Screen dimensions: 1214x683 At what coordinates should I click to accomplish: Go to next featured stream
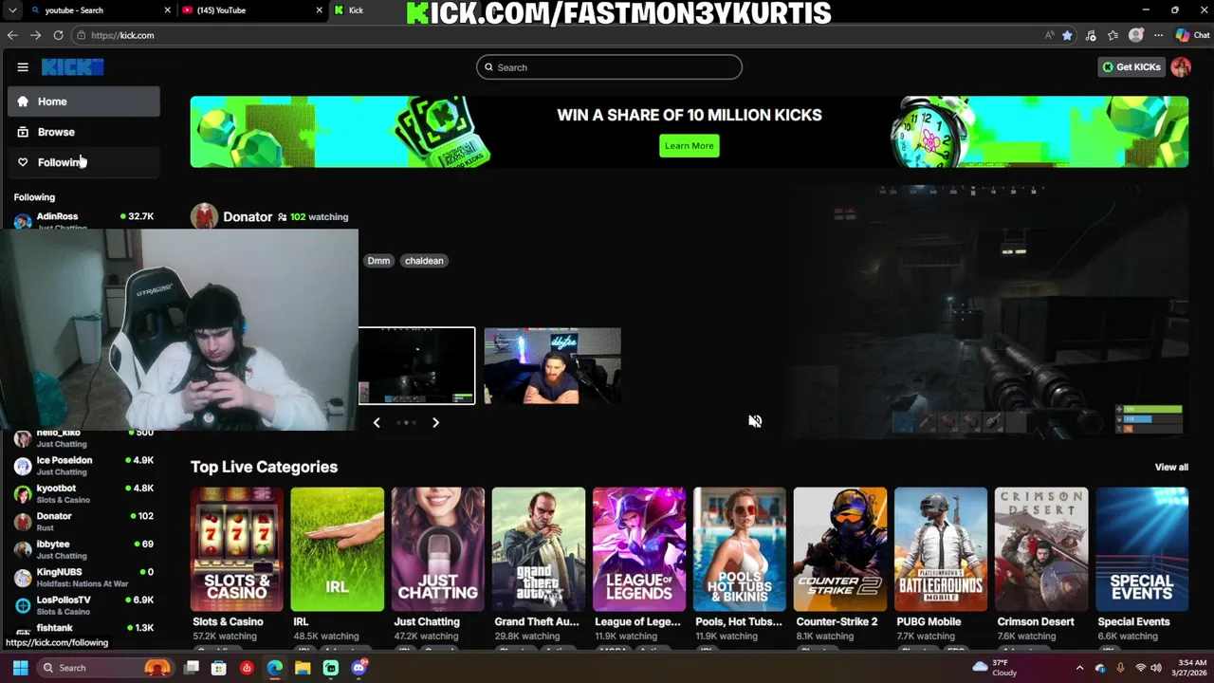tap(435, 423)
